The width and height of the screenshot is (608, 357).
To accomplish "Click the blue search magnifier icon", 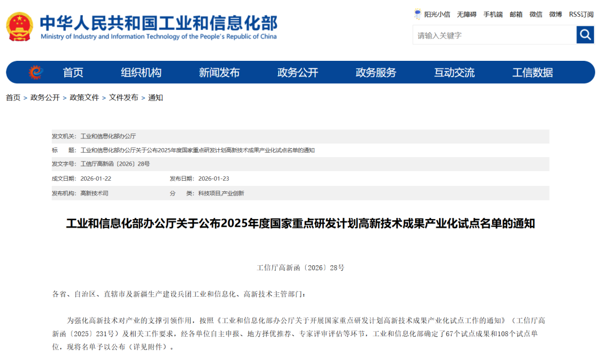I will click(585, 34).
